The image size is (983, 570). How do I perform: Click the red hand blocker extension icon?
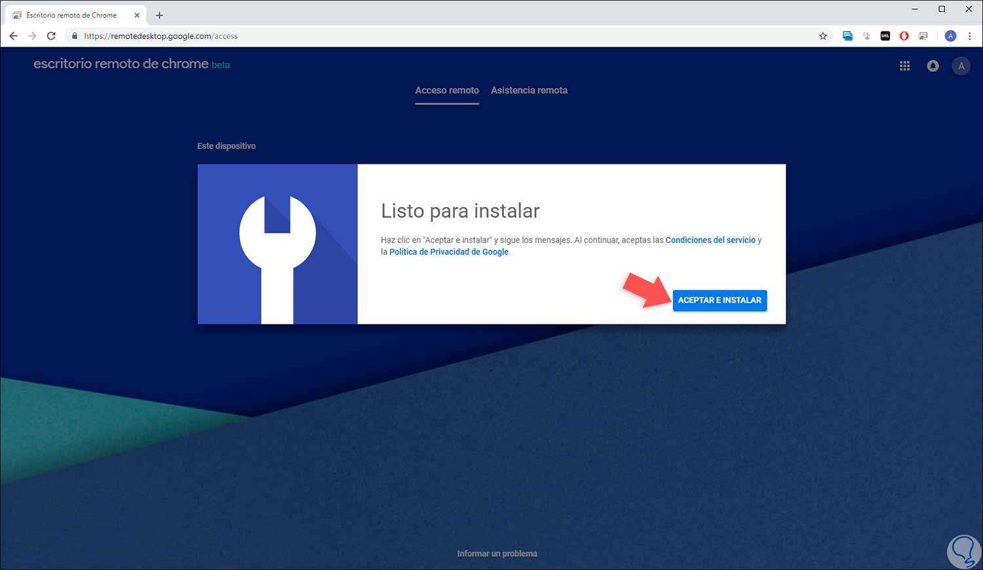point(904,36)
